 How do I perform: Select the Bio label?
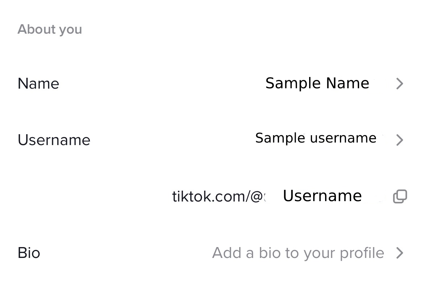(x=29, y=253)
